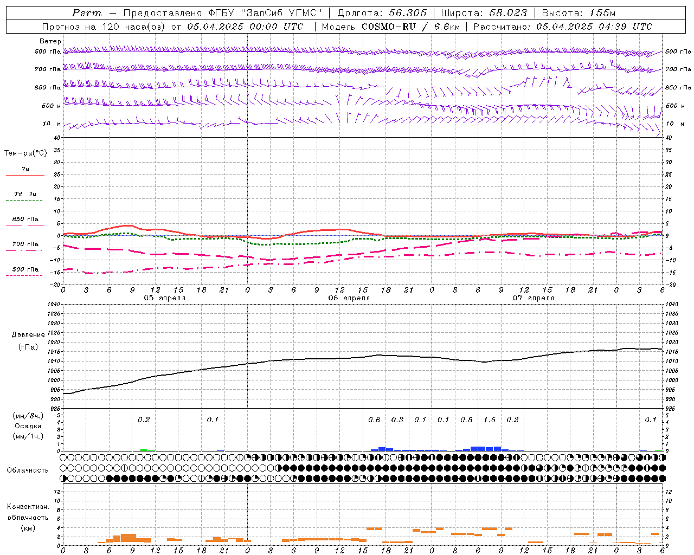
Task: Click the "Td 2м" dew point legend entry
Action: tap(25, 194)
